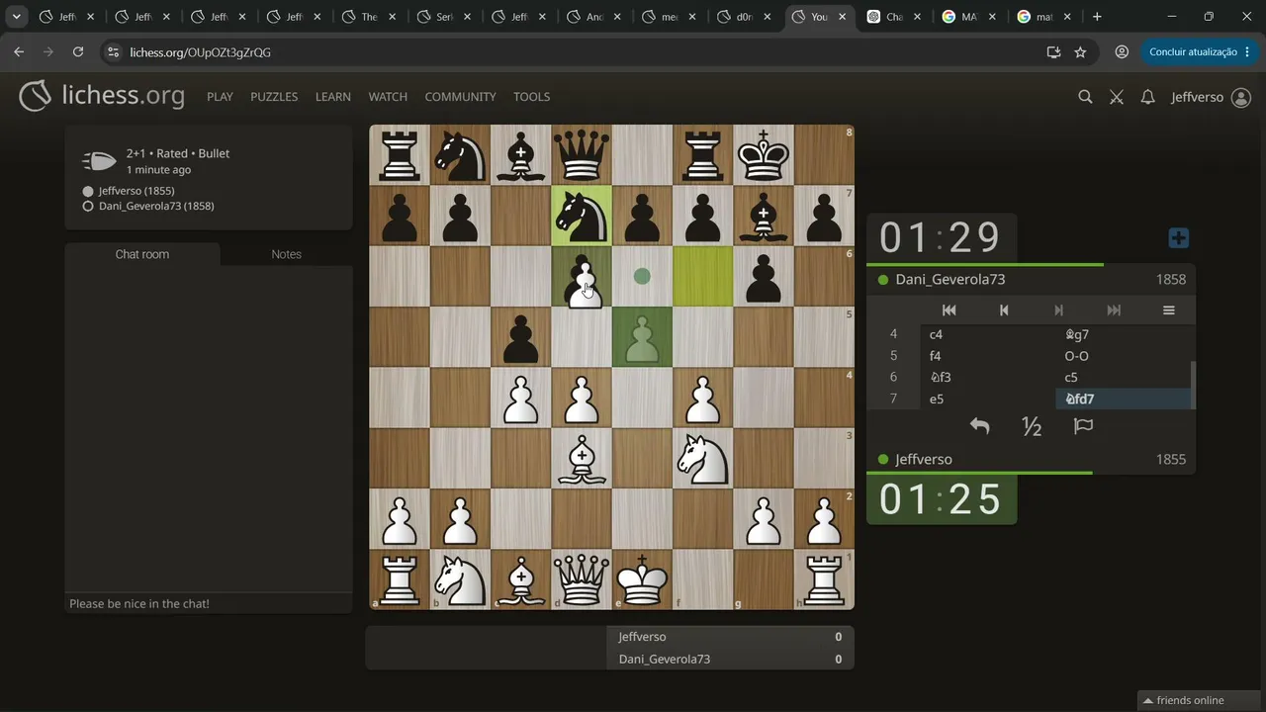Switch to the Chat room tab
Image resolution: width=1266 pixels, height=712 pixels.
pyautogui.click(x=142, y=254)
